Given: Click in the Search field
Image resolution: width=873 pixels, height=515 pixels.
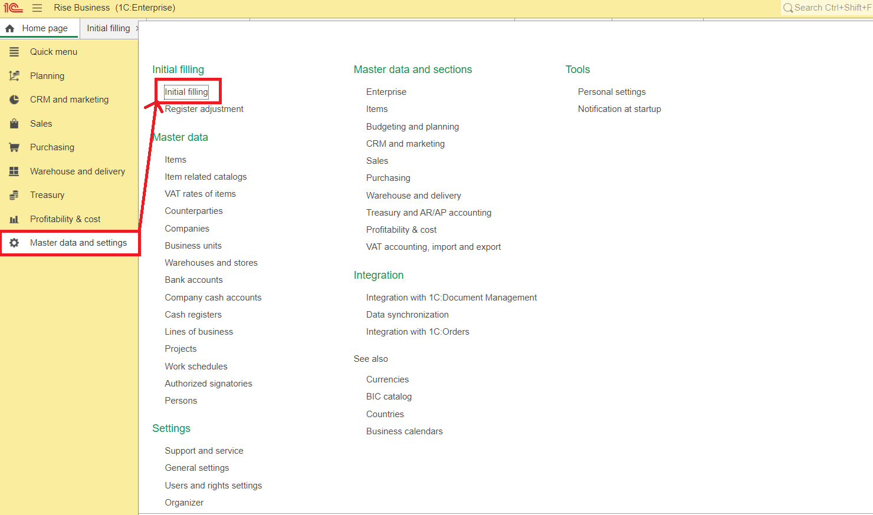Looking at the screenshot, I should point(828,8).
